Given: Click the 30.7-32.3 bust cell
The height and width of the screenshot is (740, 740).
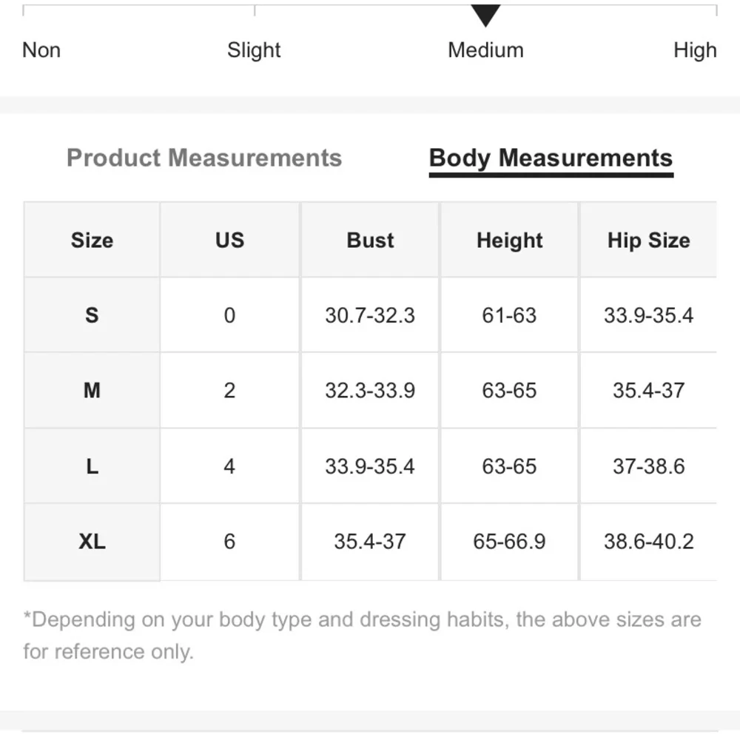Looking at the screenshot, I should tap(370, 314).
